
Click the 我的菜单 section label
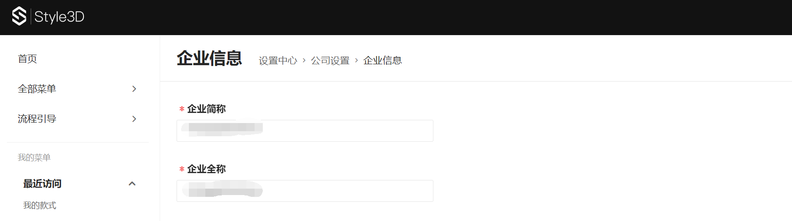point(34,157)
